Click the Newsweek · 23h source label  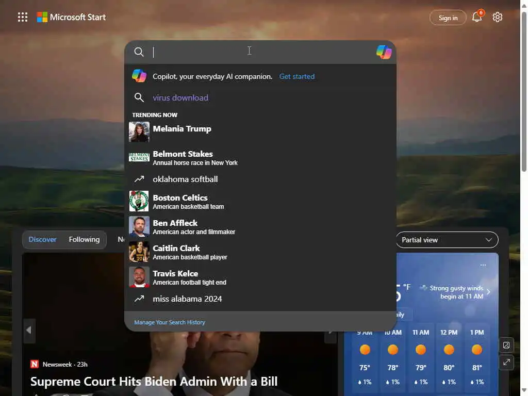(x=65, y=365)
